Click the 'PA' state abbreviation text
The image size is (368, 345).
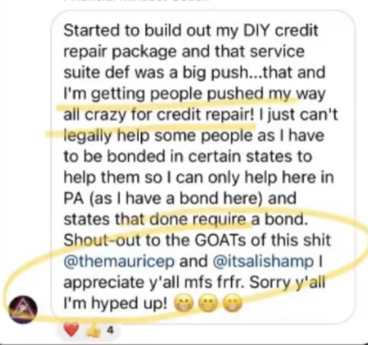(74, 198)
